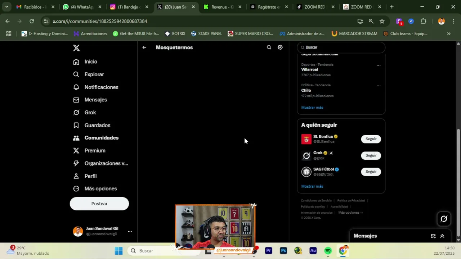Open Juan Sandoval Gil account menu dots
The image size is (461, 259).
pyautogui.click(x=130, y=231)
